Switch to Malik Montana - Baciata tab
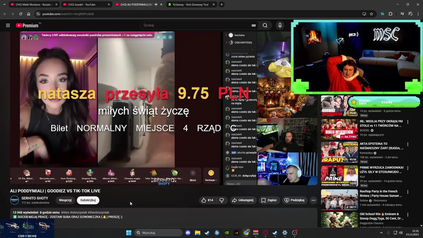This screenshot has width=423, height=238. click(34, 5)
